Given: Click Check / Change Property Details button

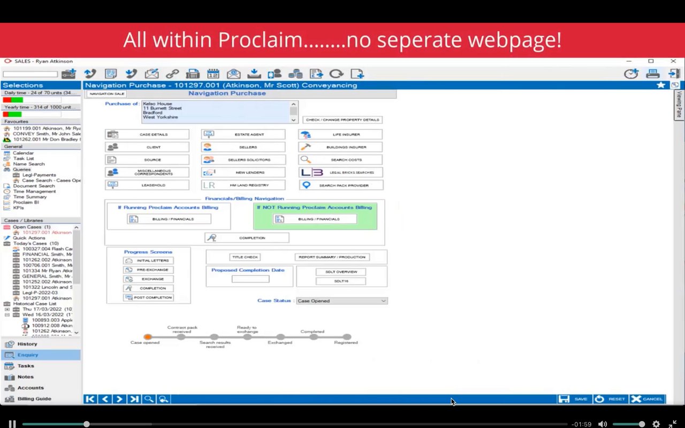Looking at the screenshot, I should click(342, 120).
